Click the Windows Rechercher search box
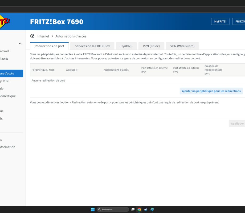 (113, 210)
